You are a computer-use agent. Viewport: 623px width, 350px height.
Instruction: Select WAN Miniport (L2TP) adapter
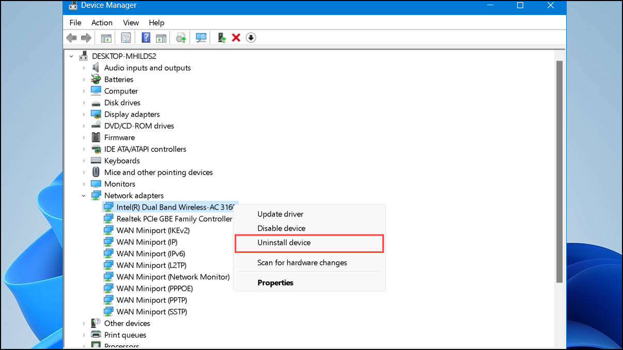[151, 265]
